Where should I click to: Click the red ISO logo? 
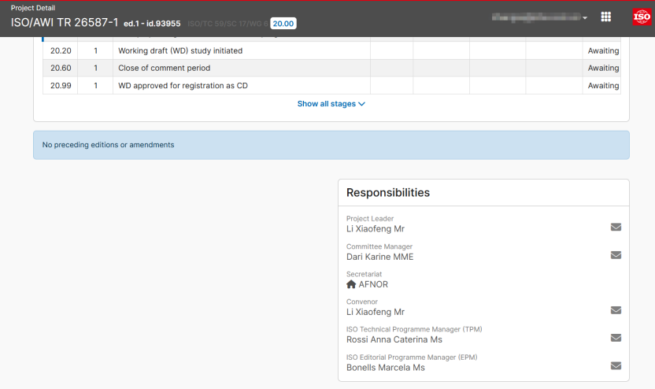[641, 17]
